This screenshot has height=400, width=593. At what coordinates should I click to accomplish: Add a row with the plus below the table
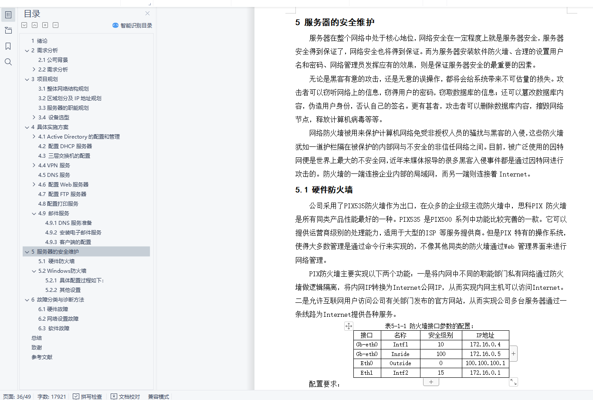point(431,382)
